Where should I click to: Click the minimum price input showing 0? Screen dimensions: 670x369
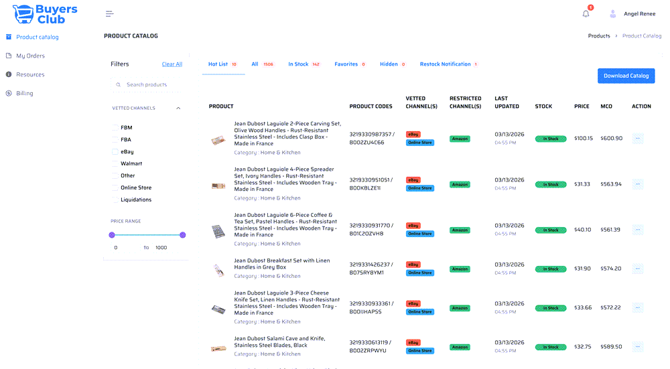coord(124,248)
